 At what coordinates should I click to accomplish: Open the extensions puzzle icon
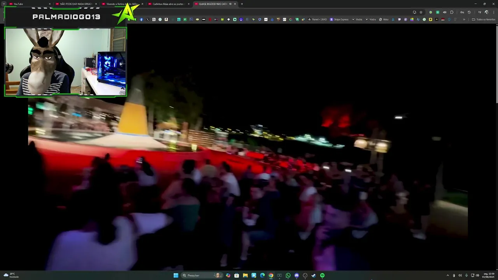point(452,12)
